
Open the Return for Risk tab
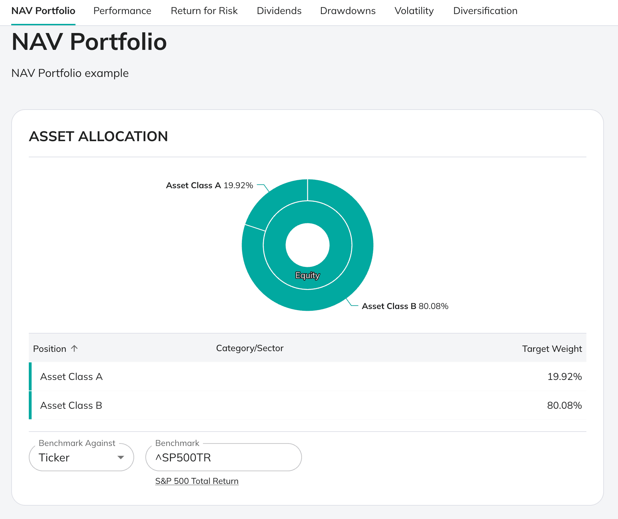click(204, 11)
